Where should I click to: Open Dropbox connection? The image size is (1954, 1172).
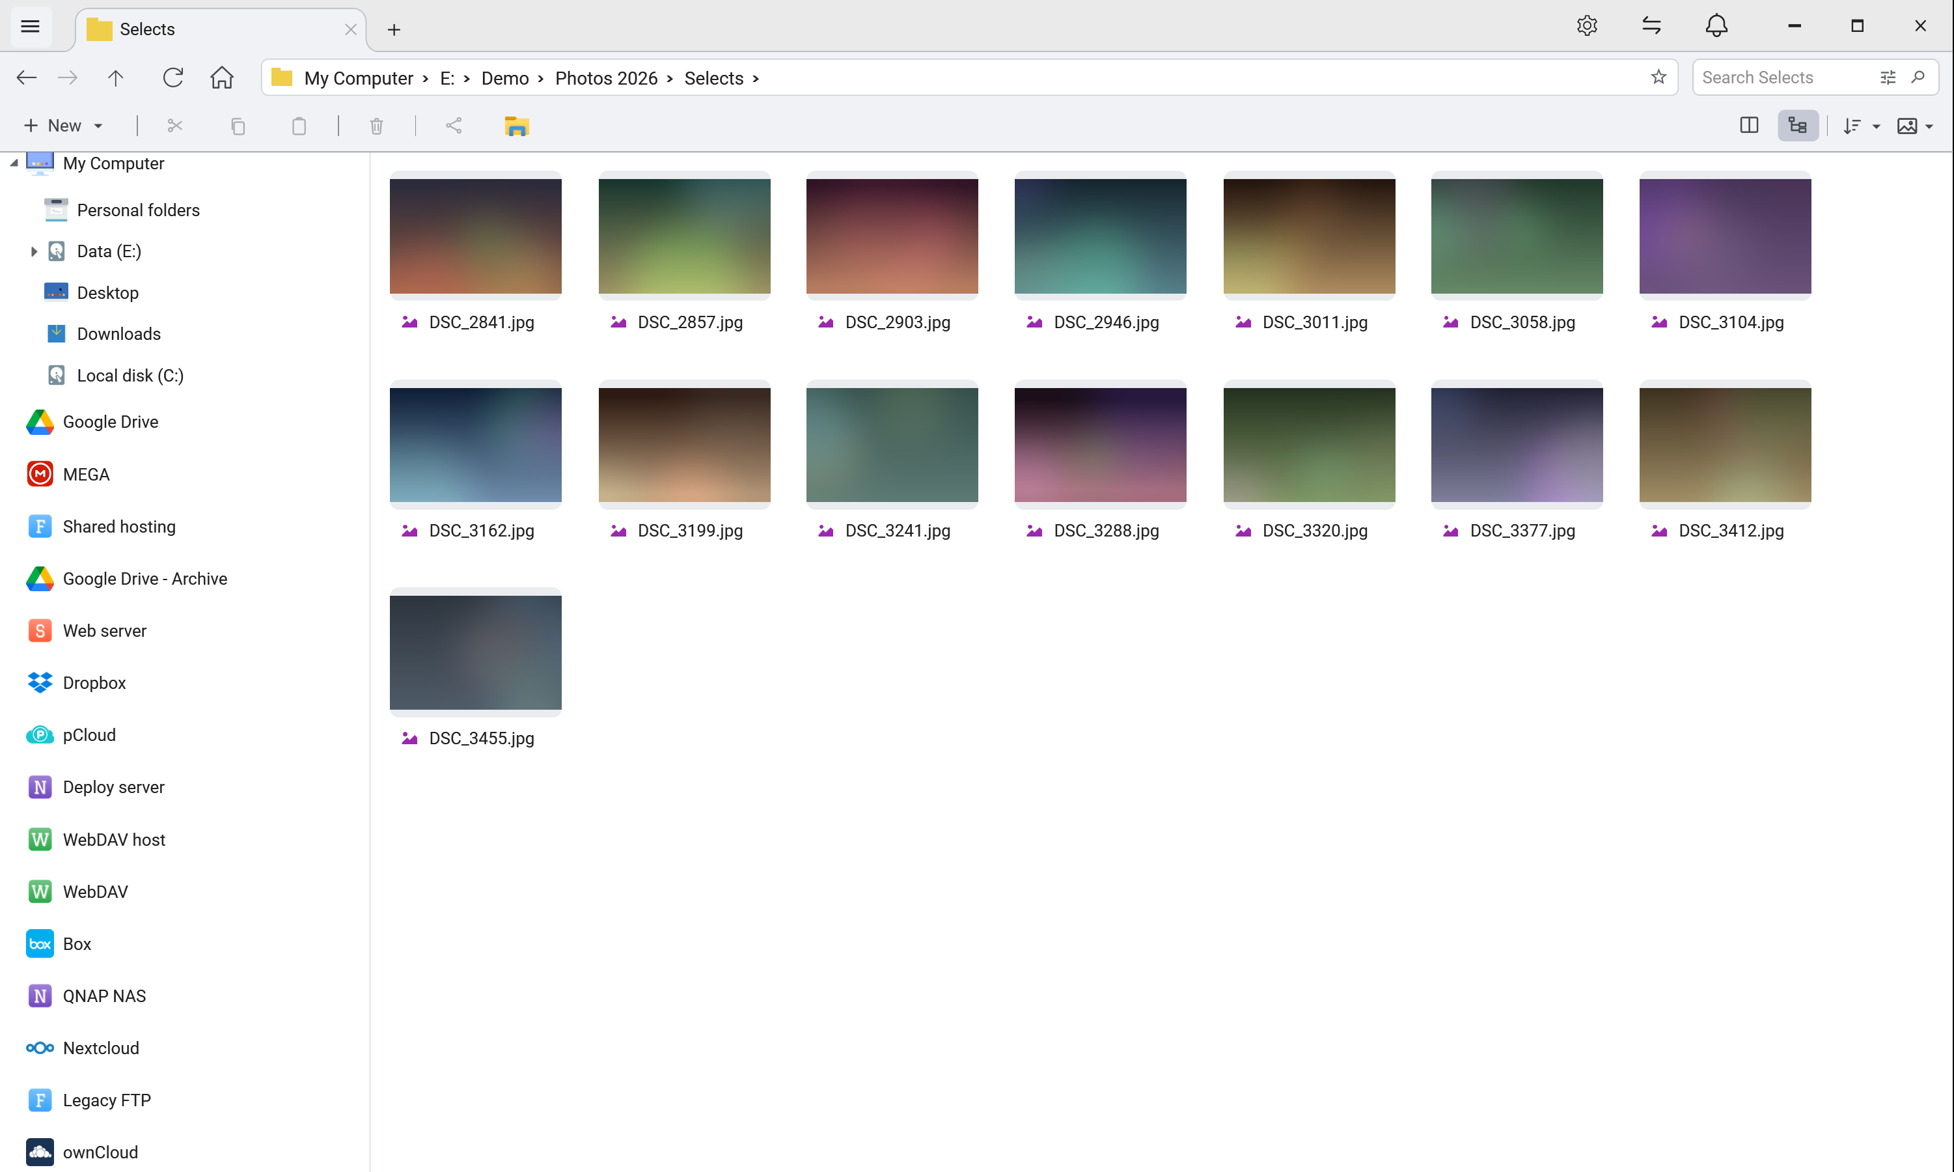(x=94, y=682)
